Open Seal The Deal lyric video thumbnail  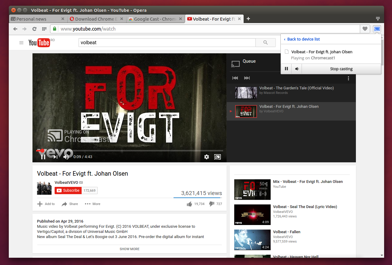(252, 215)
